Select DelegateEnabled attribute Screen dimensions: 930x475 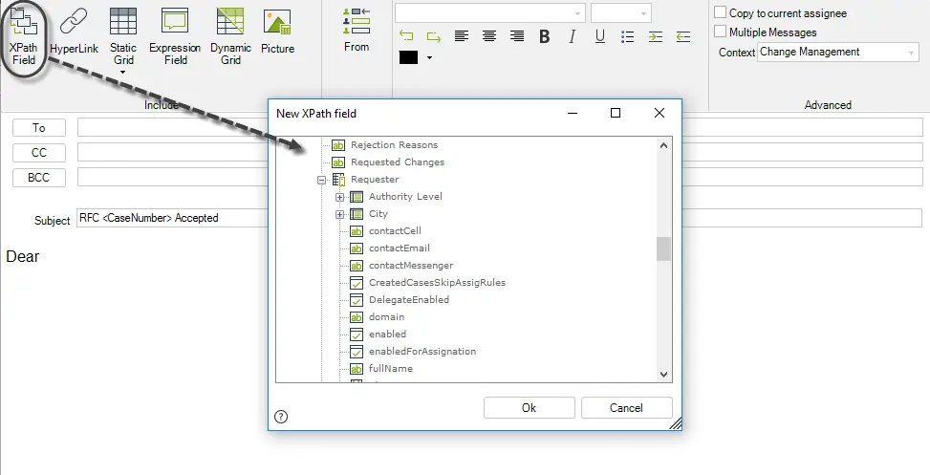click(409, 299)
